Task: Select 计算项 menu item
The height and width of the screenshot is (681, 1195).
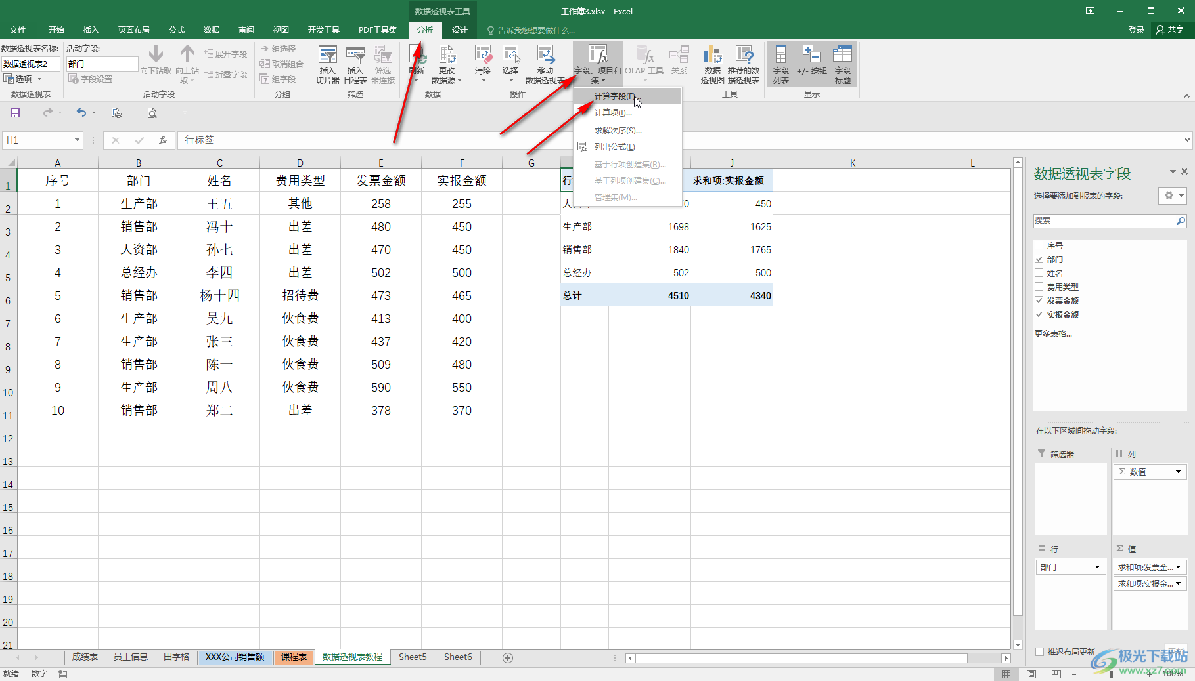Action: [627, 113]
